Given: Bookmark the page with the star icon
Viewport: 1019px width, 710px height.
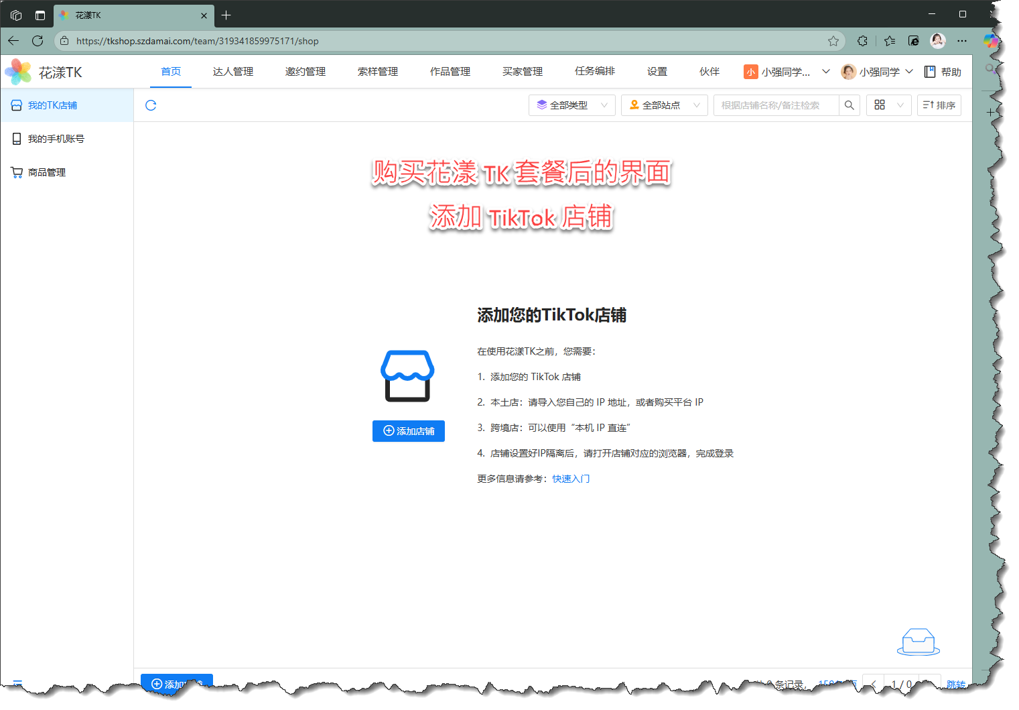Looking at the screenshot, I should click(x=833, y=41).
